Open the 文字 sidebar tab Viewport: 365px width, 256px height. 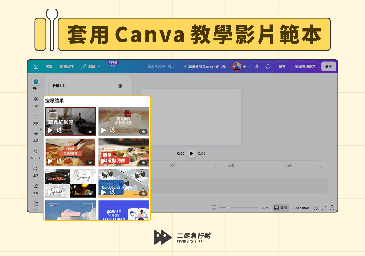(x=36, y=119)
